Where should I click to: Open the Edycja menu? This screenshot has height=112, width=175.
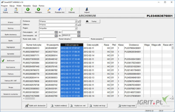coord(12,6)
